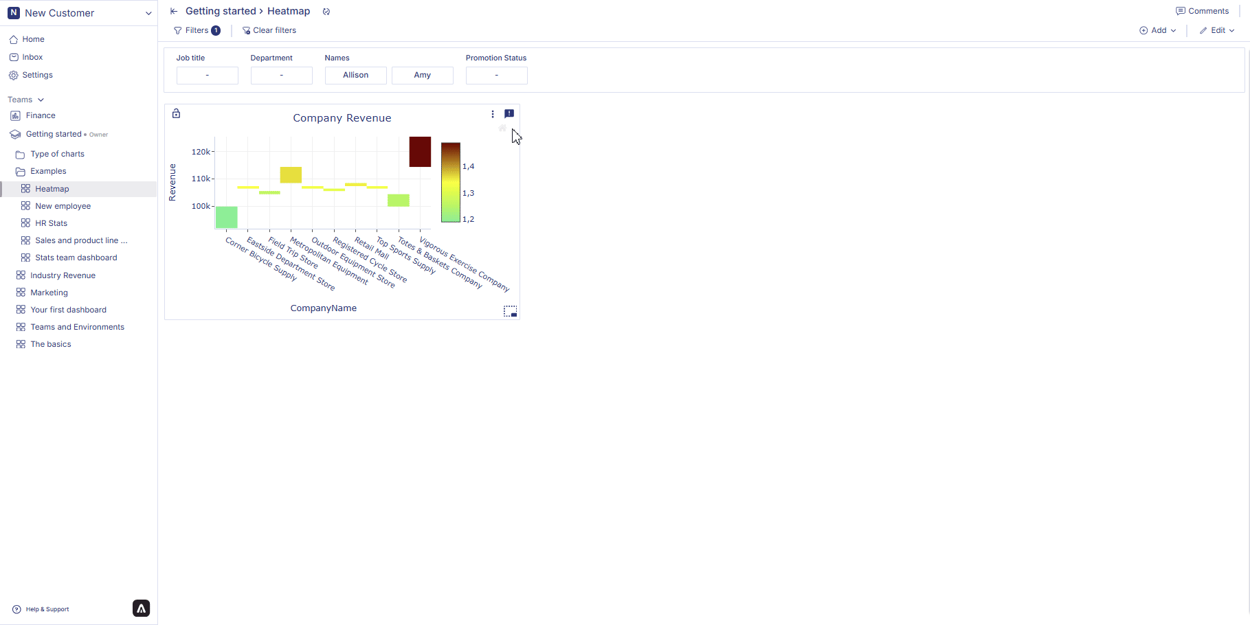Screen dimensions: 1250x625
Task: Open the Comments panel
Action: click(1202, 10)
